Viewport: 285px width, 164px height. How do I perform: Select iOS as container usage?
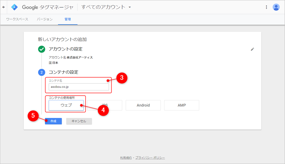[x=105, y=105]
